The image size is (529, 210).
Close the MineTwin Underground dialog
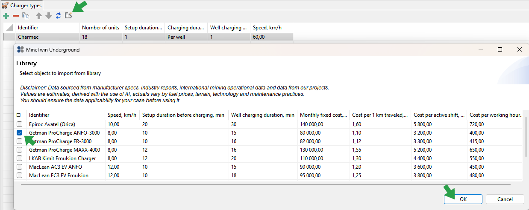(519, 49)
